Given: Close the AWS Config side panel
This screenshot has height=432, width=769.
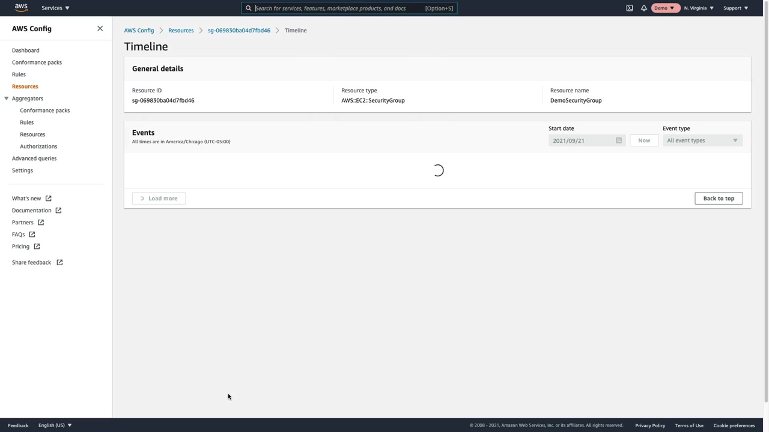Looking at the screenshot, I should (100, 29).
